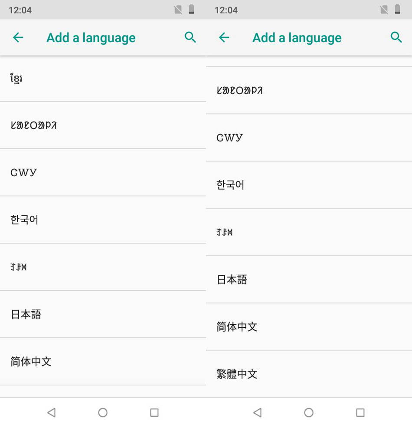
Task: Select Korean 한국어 on the right screen
Action: coord(309,185)
